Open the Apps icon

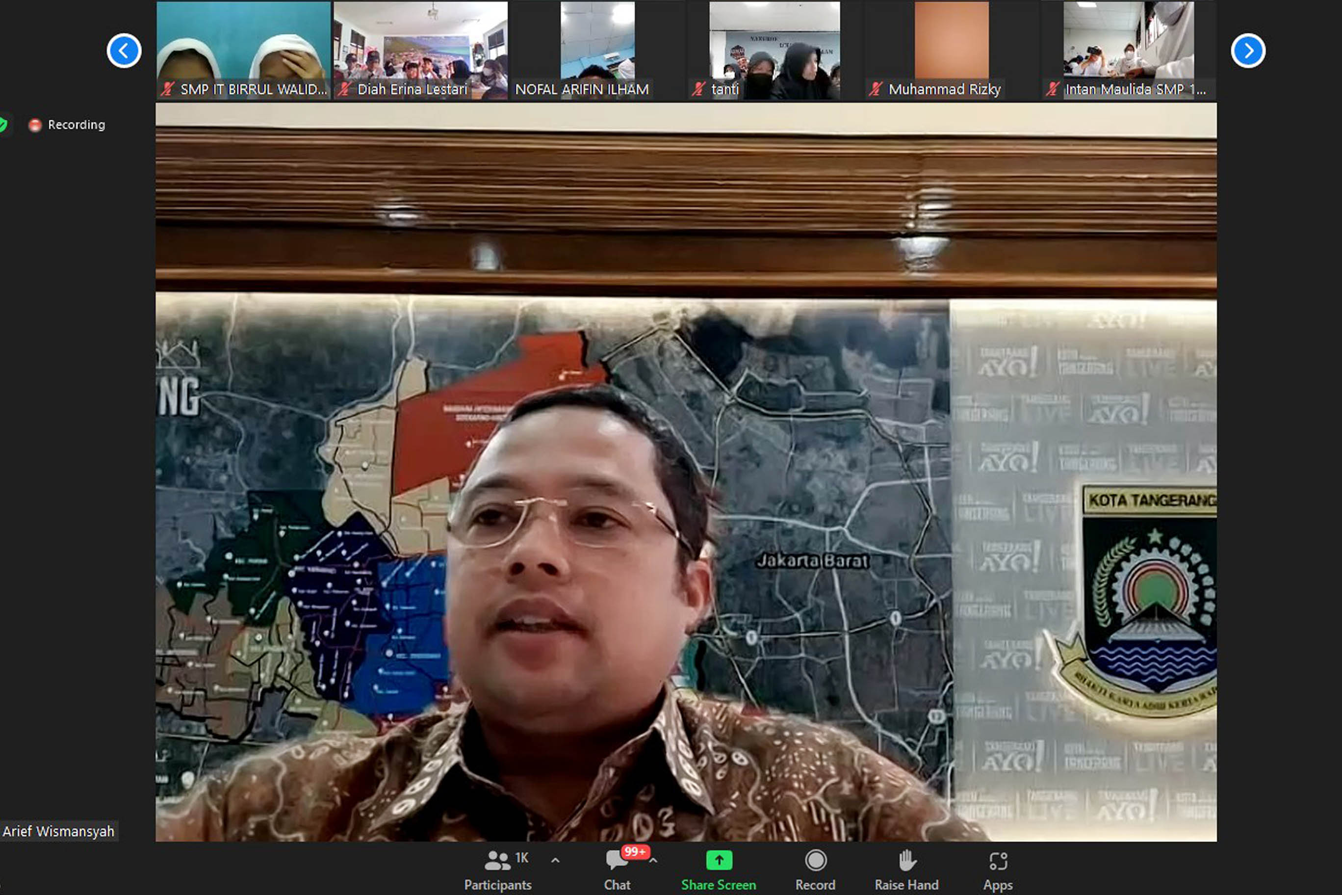pyautogui.click(x=998, y=860)
